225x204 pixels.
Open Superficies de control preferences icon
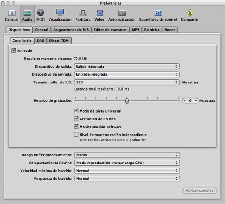coord(158,13)
